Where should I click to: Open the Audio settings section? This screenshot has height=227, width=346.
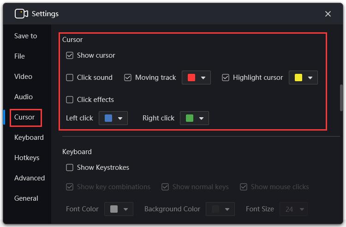pyautogui.click(x=24, y=96)
